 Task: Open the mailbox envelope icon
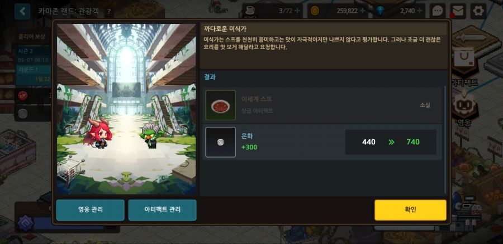pos(458,11)
